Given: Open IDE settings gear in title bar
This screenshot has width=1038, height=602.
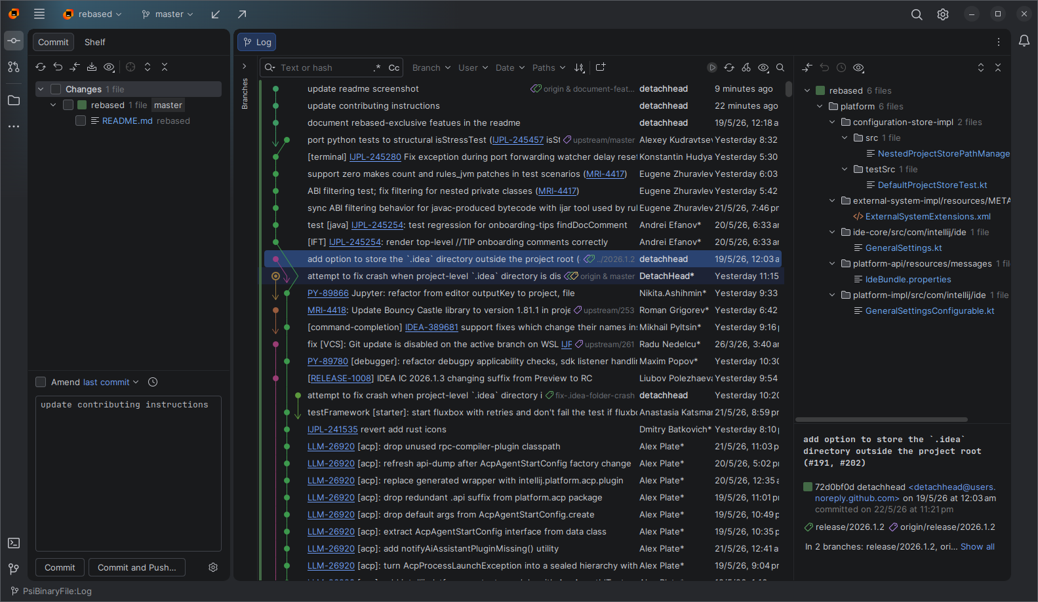Looking at the screenshot, I should tap(943, 14).
